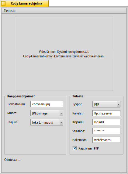Click the Tyyppi dropdown arrow
Screen dimensions: 128x174
coord(118,104)
